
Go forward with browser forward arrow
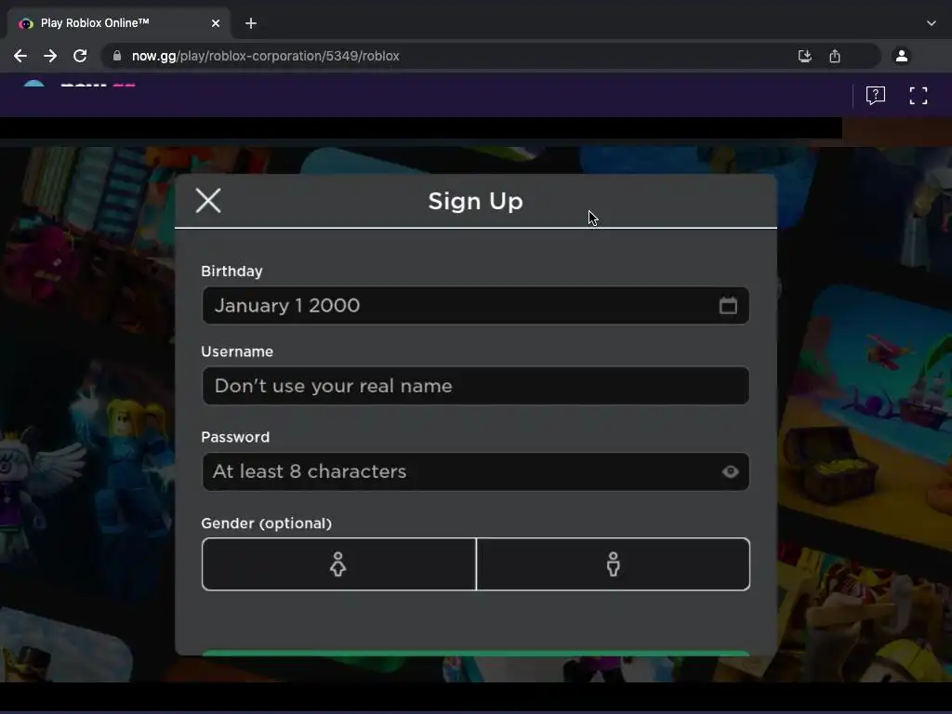point(50,56)
